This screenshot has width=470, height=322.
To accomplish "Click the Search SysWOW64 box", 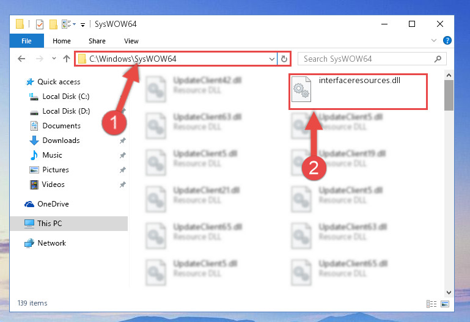I will tap(372, 59).
